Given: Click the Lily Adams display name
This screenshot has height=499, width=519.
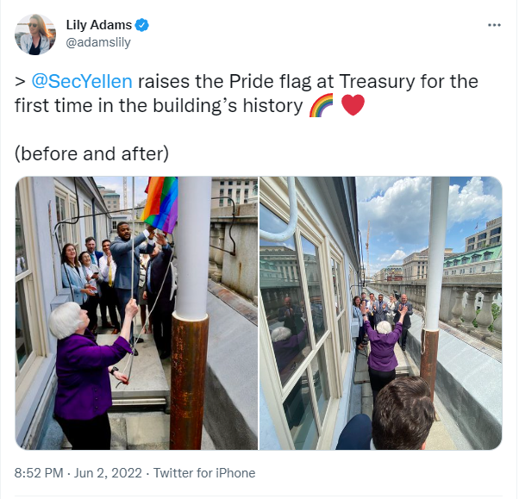Looking at the screenshot, I should tap(99, 25).
